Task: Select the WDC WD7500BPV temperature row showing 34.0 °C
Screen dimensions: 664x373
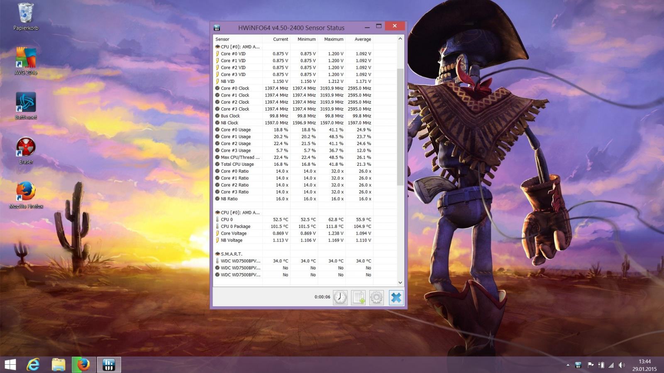Action: (x=293, y=261)
